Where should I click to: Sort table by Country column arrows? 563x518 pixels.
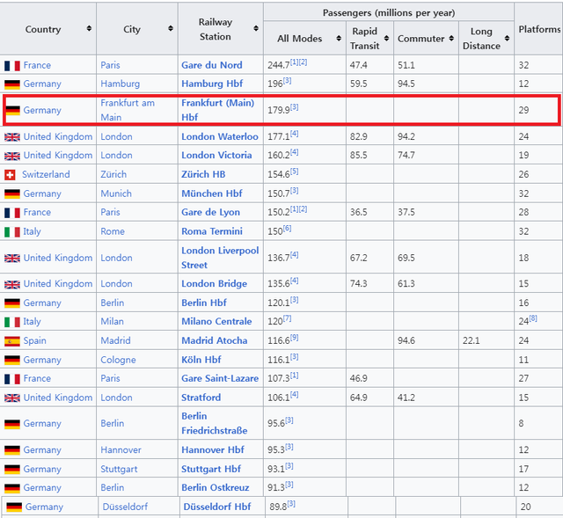coord(89,29)
